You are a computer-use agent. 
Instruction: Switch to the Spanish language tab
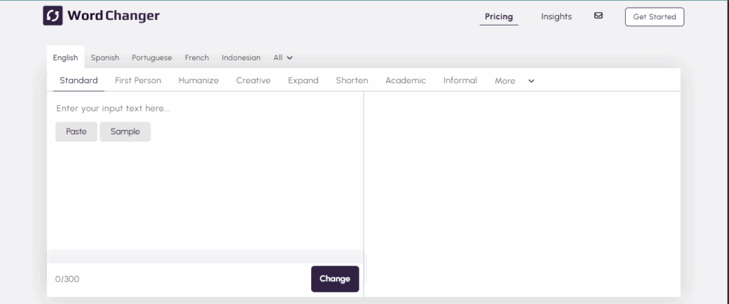pyautogui.click(x=105, y=58)
